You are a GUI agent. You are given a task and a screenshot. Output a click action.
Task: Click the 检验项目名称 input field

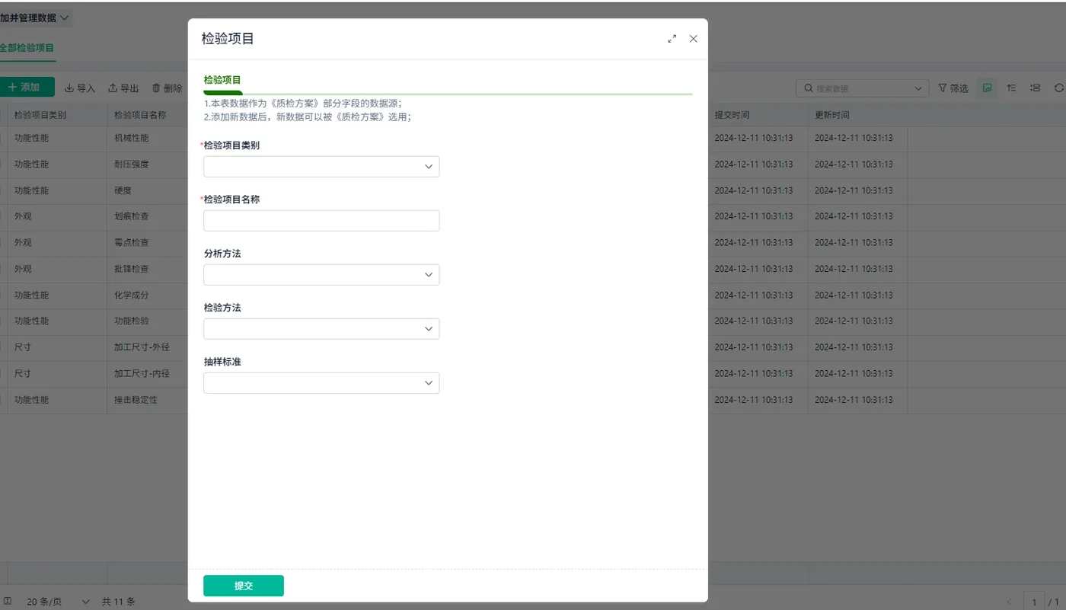tap(321, 221)
